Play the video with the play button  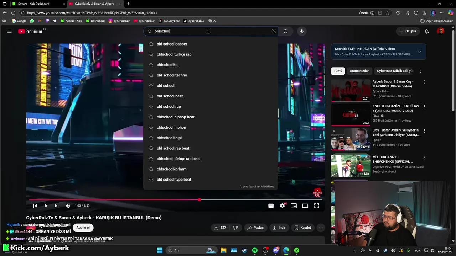tap(46, 206)
